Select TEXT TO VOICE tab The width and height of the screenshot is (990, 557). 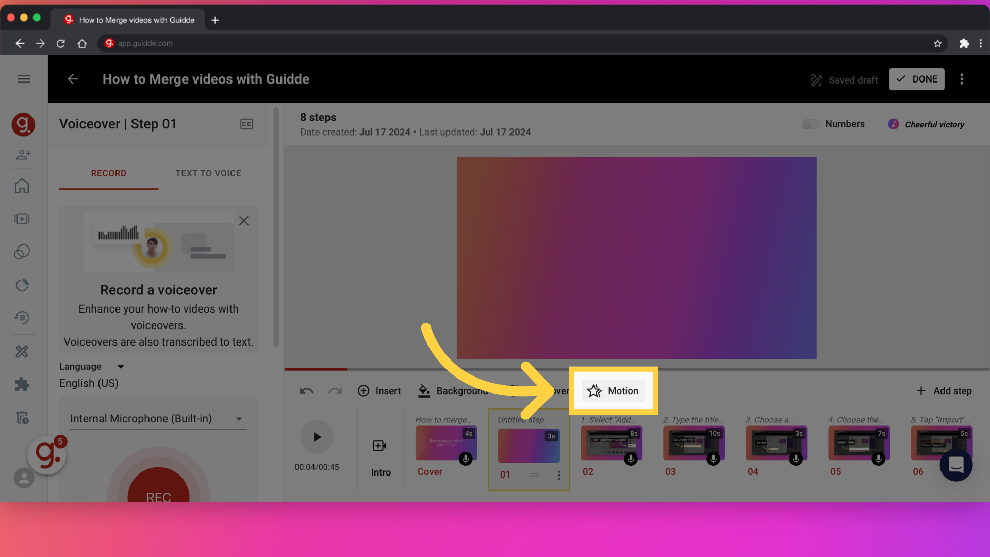(208, 173)
